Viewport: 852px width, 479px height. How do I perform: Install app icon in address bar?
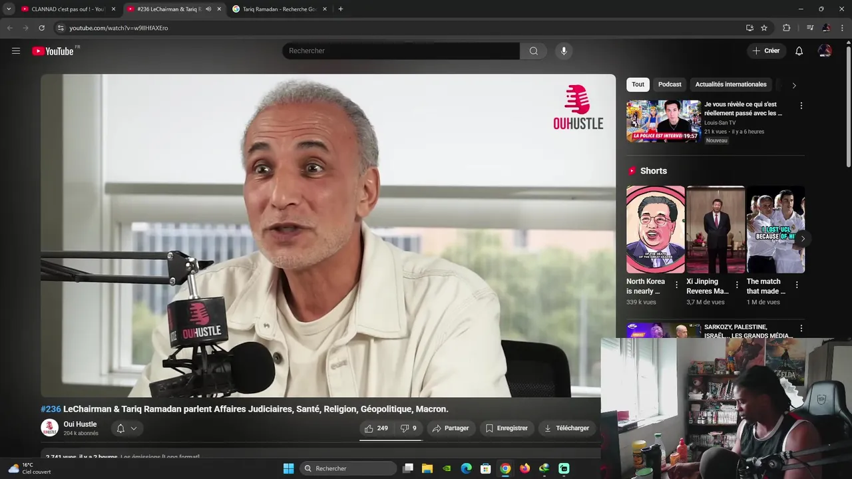[749, 28]
